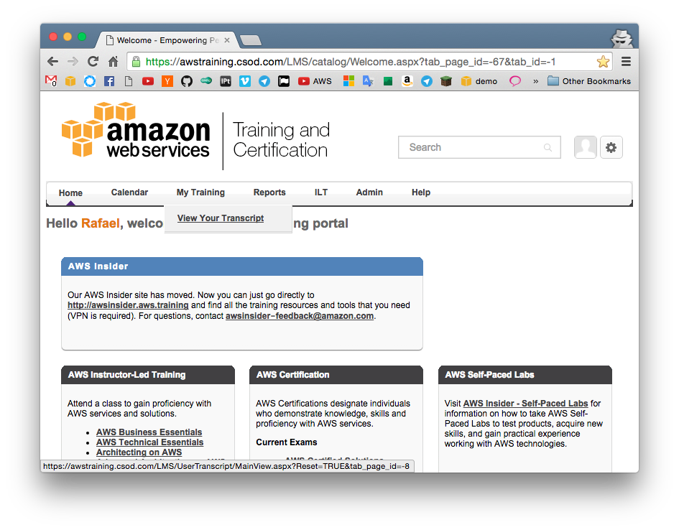Open the IPt bookmark
The height and width of the screenshot is (530, 679).
pos(225,81)
